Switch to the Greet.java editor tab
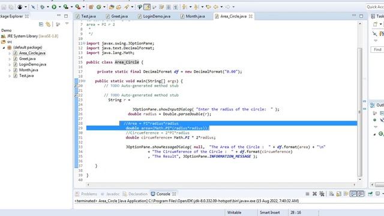 [117, 16]
